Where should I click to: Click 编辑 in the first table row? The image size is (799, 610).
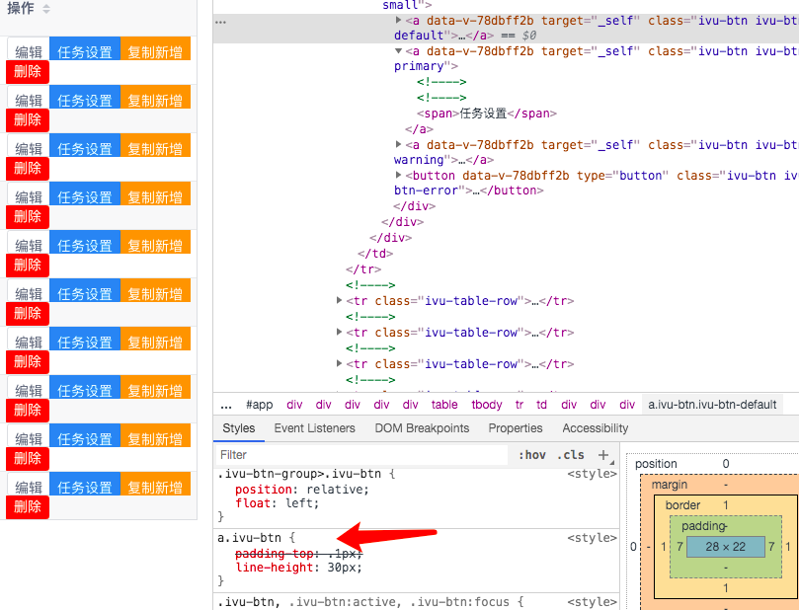(29, 52)
